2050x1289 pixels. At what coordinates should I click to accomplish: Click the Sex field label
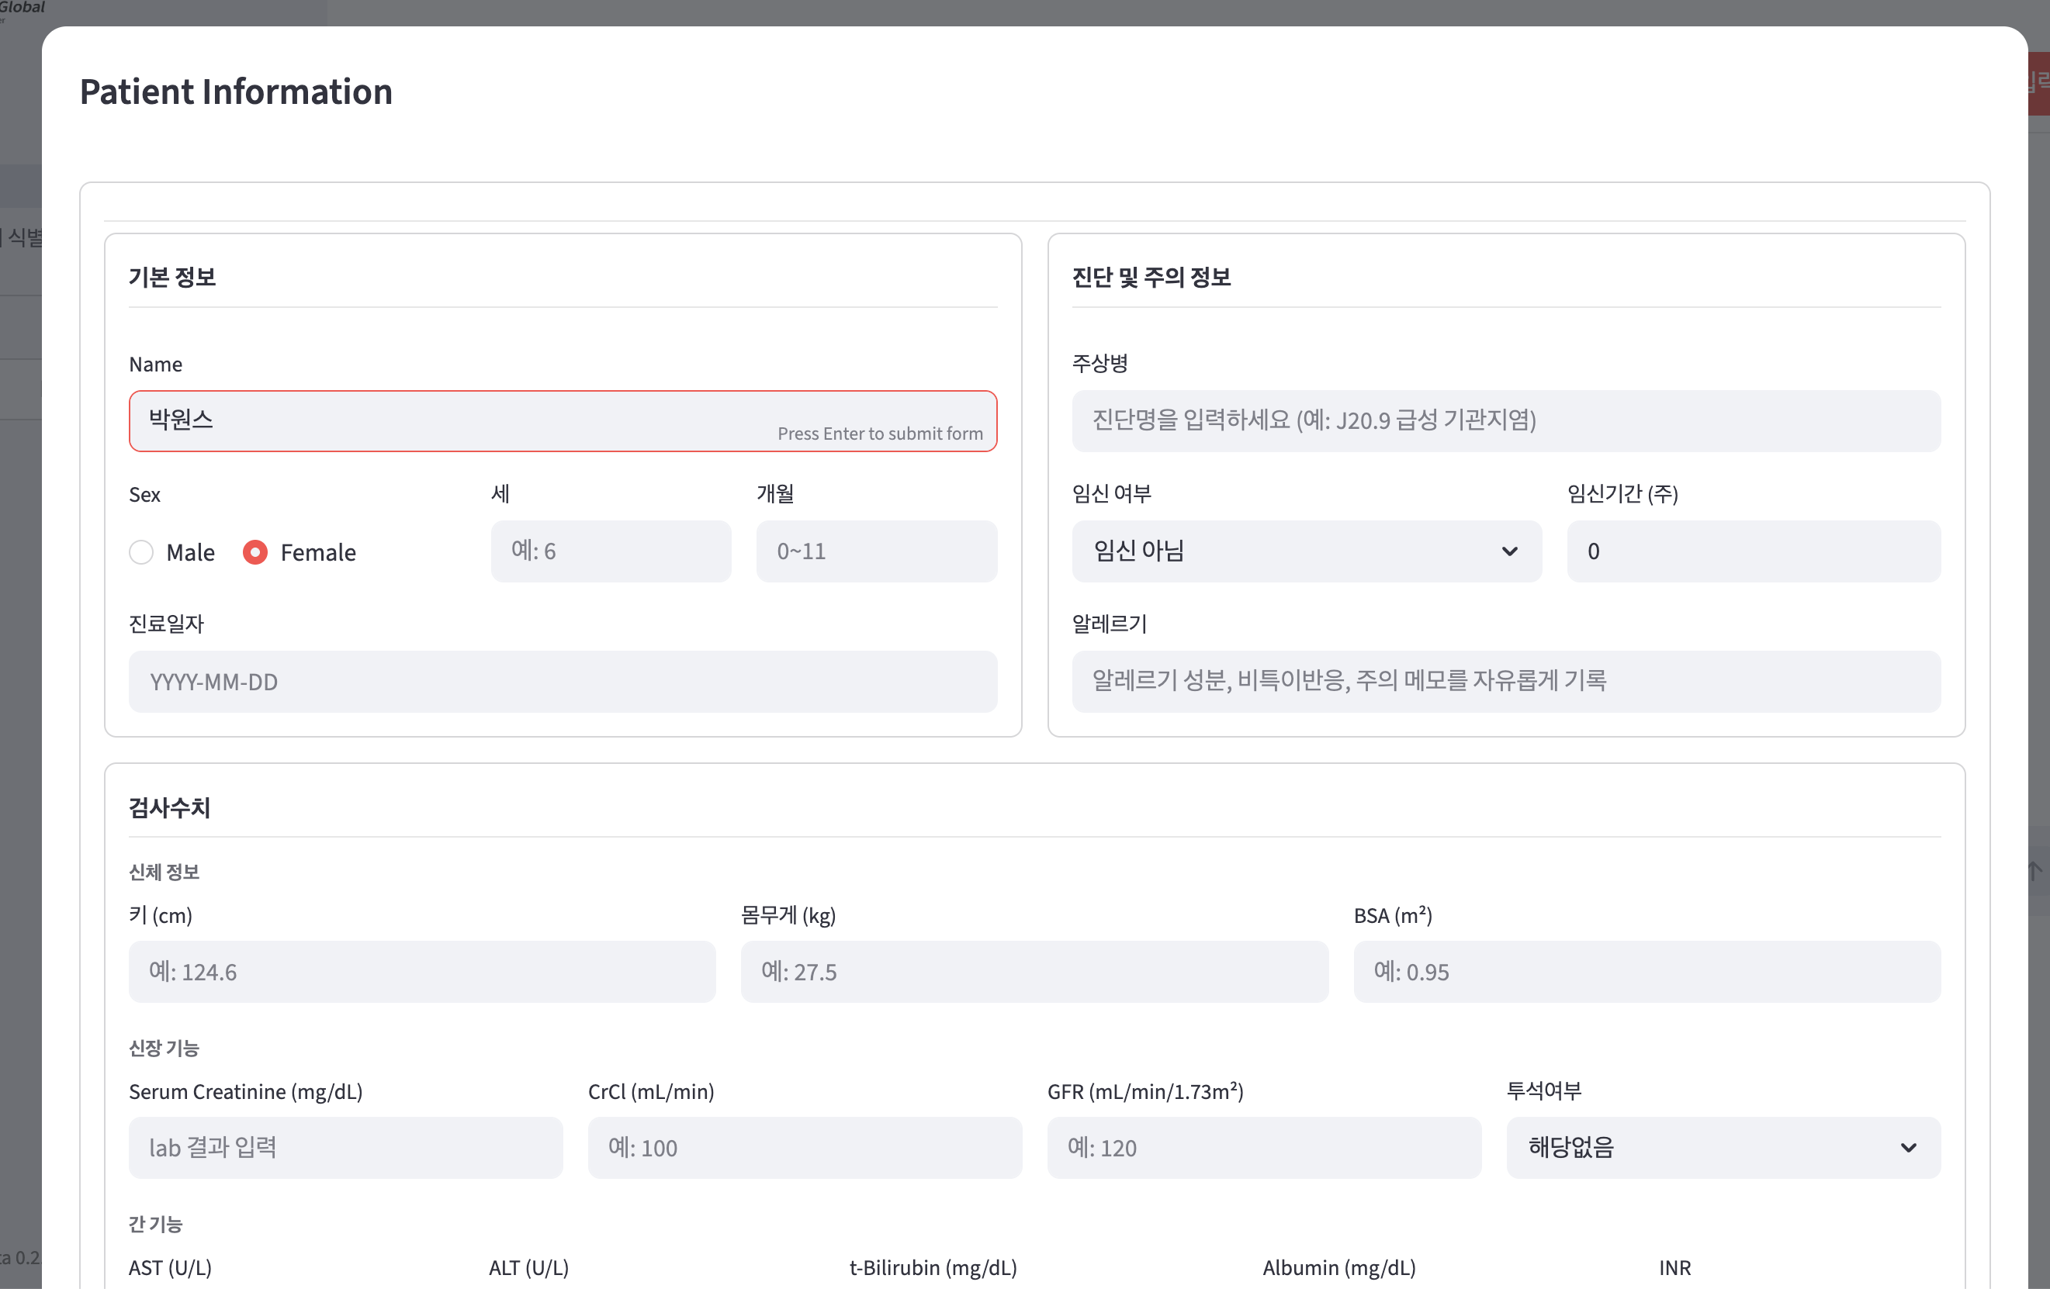coord(145,494)
